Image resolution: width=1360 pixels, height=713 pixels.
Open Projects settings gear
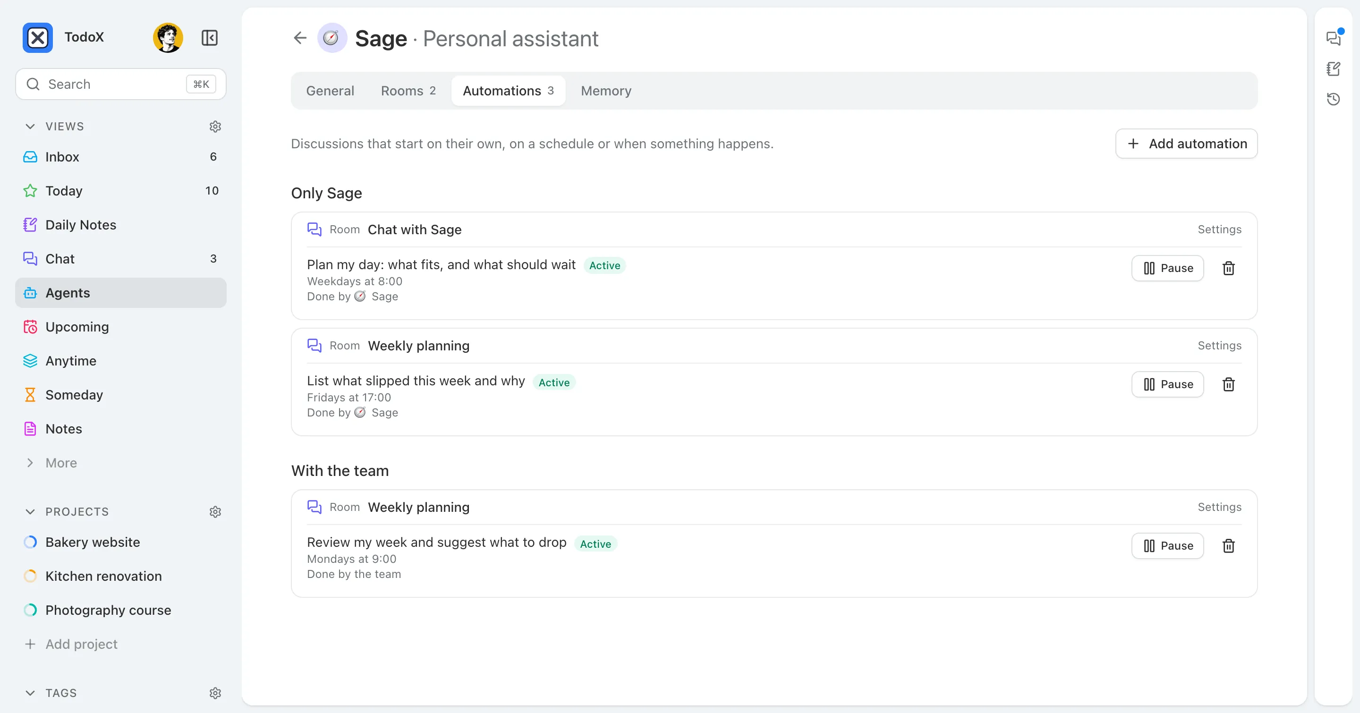click(215, 512)
